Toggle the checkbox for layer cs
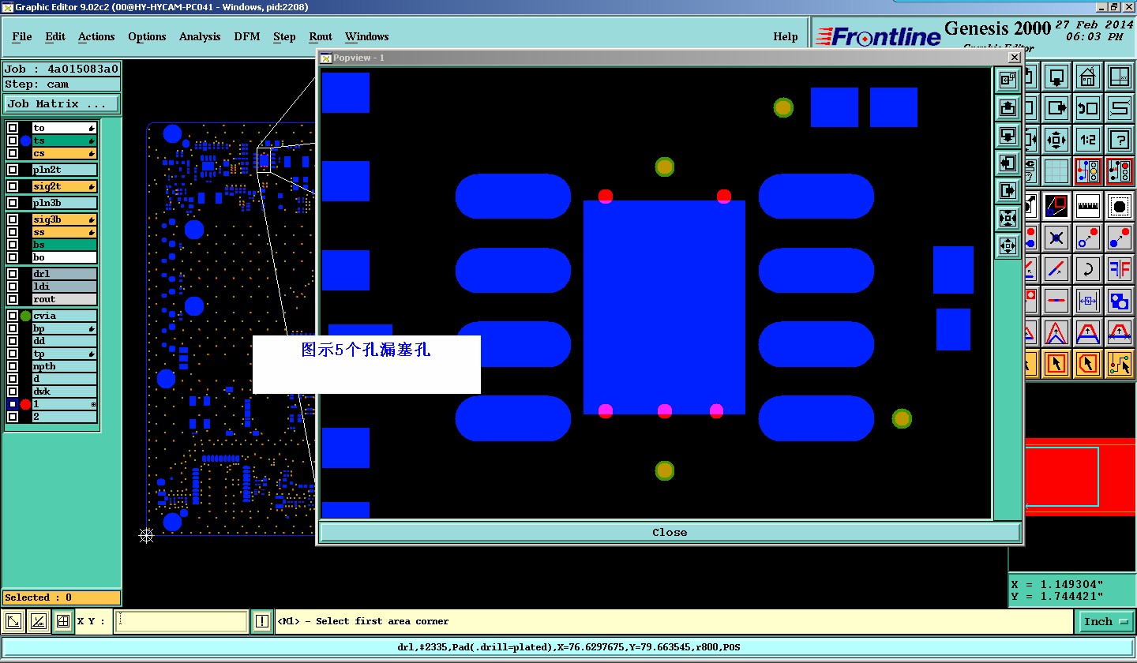The width and height of the screenshot is (1137, 663). point(13,153)
